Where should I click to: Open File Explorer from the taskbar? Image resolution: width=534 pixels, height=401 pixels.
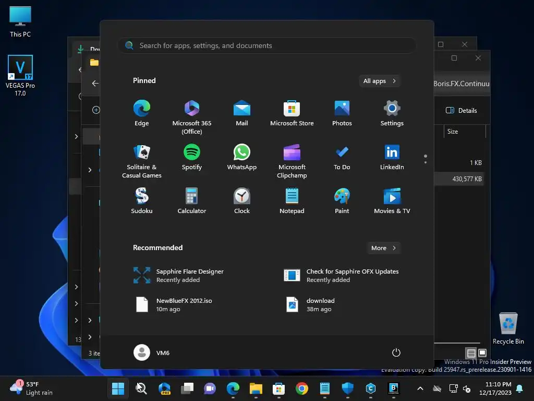[256, 388]
